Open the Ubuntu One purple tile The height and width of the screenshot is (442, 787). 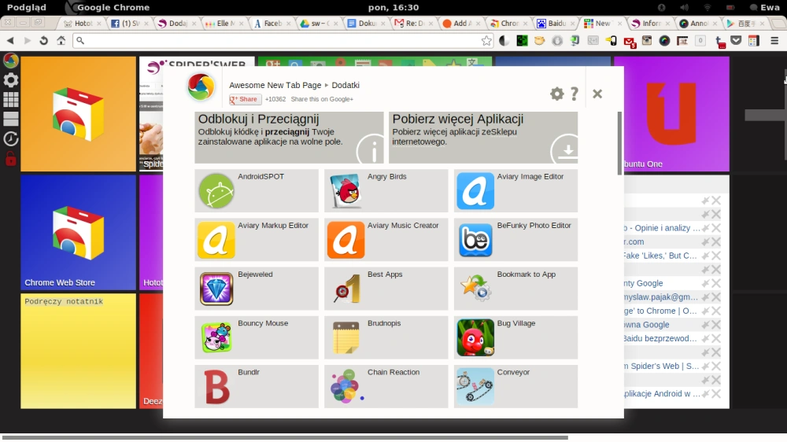[671, 114]
